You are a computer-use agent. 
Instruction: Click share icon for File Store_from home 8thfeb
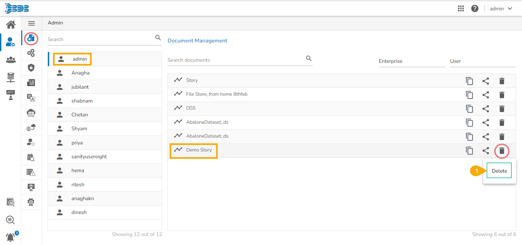tap(486, 95)
